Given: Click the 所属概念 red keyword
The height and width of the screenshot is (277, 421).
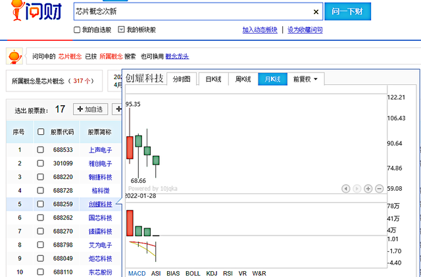Looking at the screenshot, I should pyautogui.click(x=111, y=57).
